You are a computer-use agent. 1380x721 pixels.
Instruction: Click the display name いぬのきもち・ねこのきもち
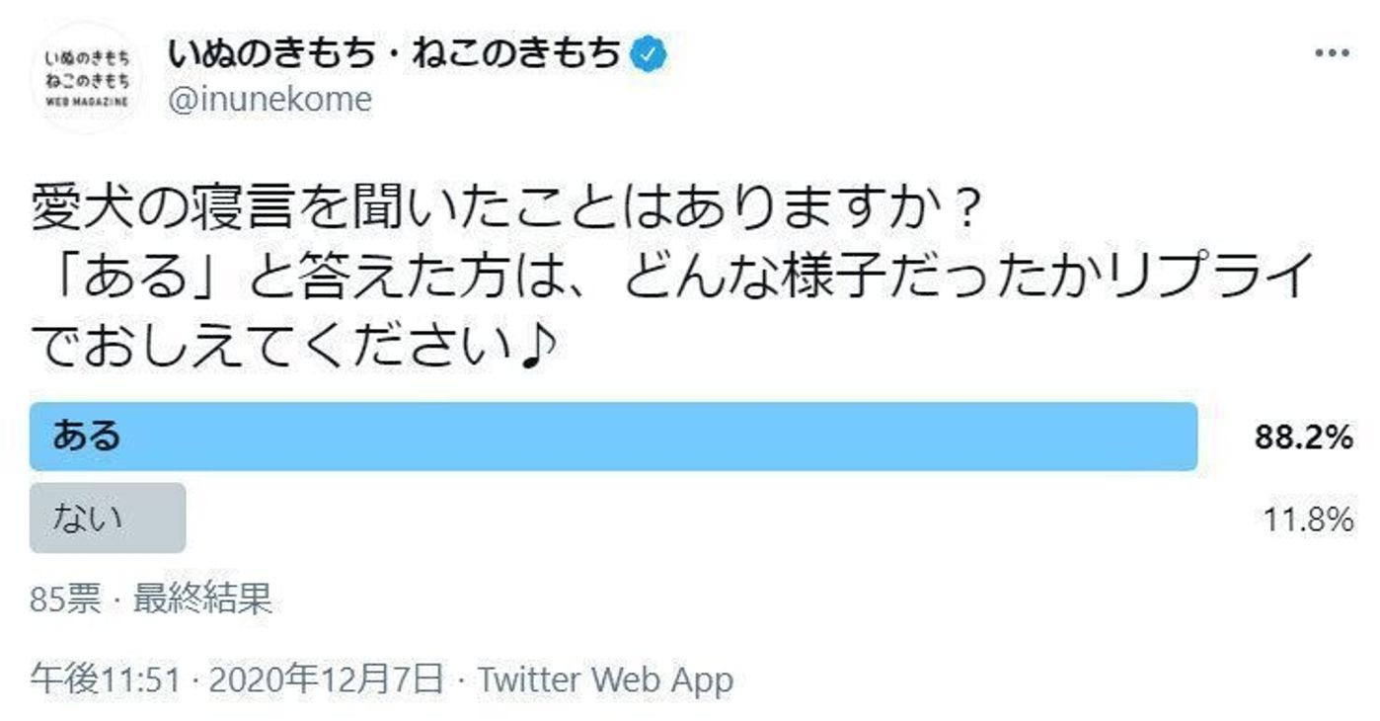[393, 54]
